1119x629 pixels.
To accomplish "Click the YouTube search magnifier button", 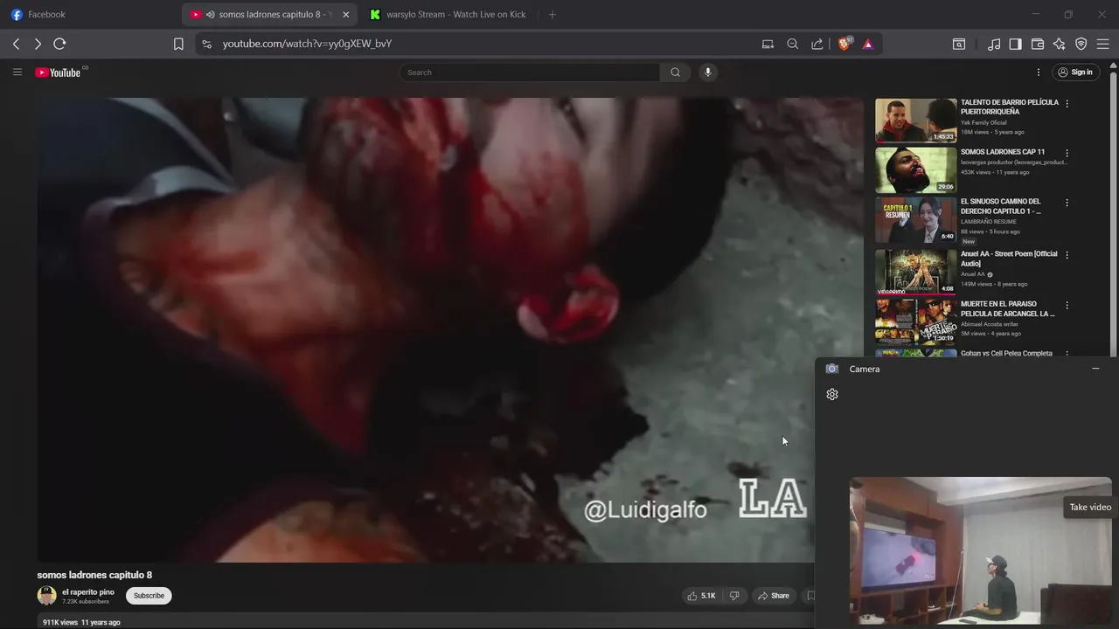I will [675, 73].
